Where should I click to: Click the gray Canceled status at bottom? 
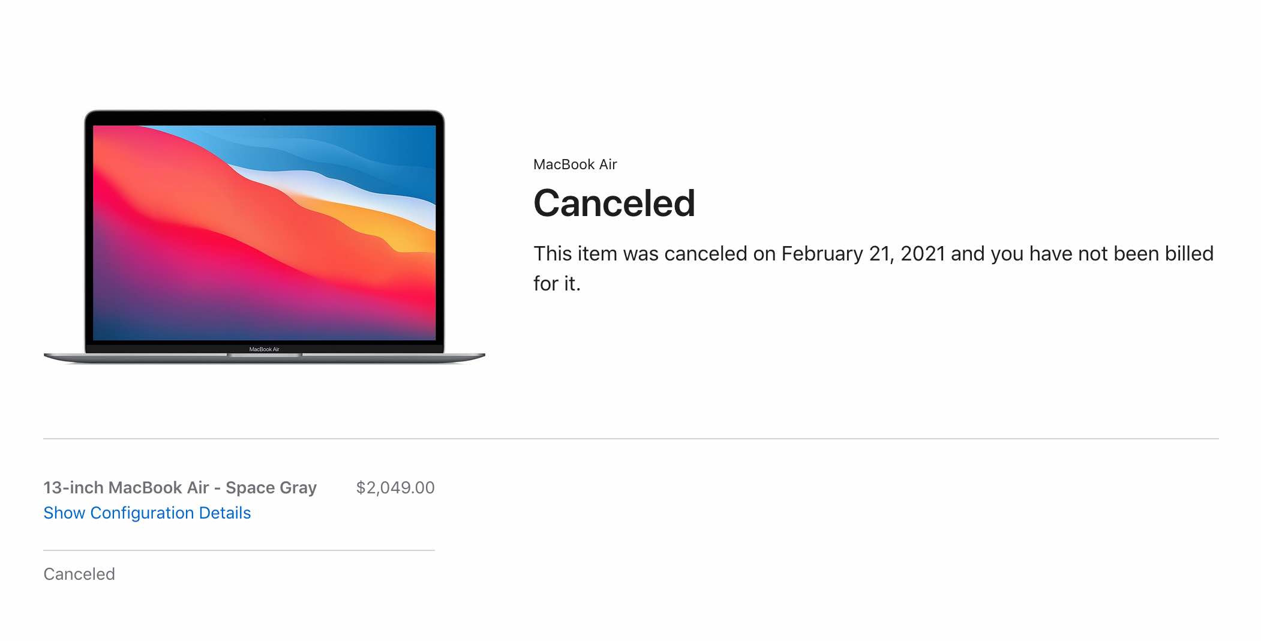click(x=79, y=574)
